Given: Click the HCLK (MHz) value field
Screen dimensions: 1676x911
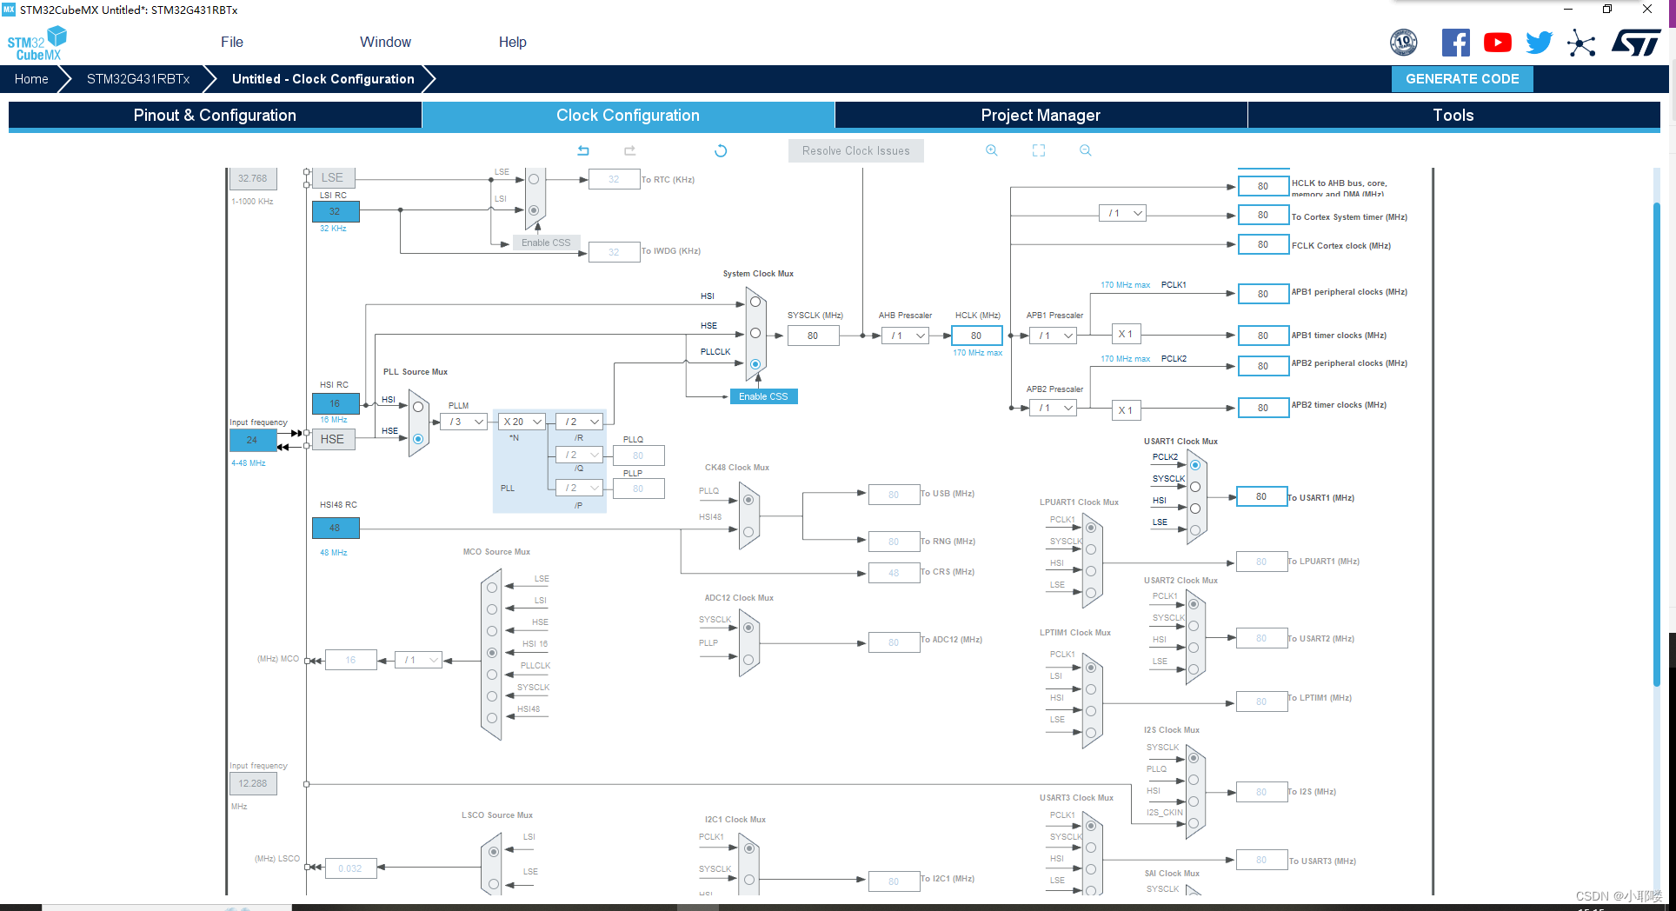Looking at the screenshot, I should 977,336.
